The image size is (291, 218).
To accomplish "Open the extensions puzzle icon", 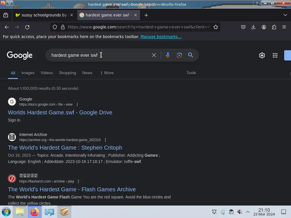I will [274, 27].
